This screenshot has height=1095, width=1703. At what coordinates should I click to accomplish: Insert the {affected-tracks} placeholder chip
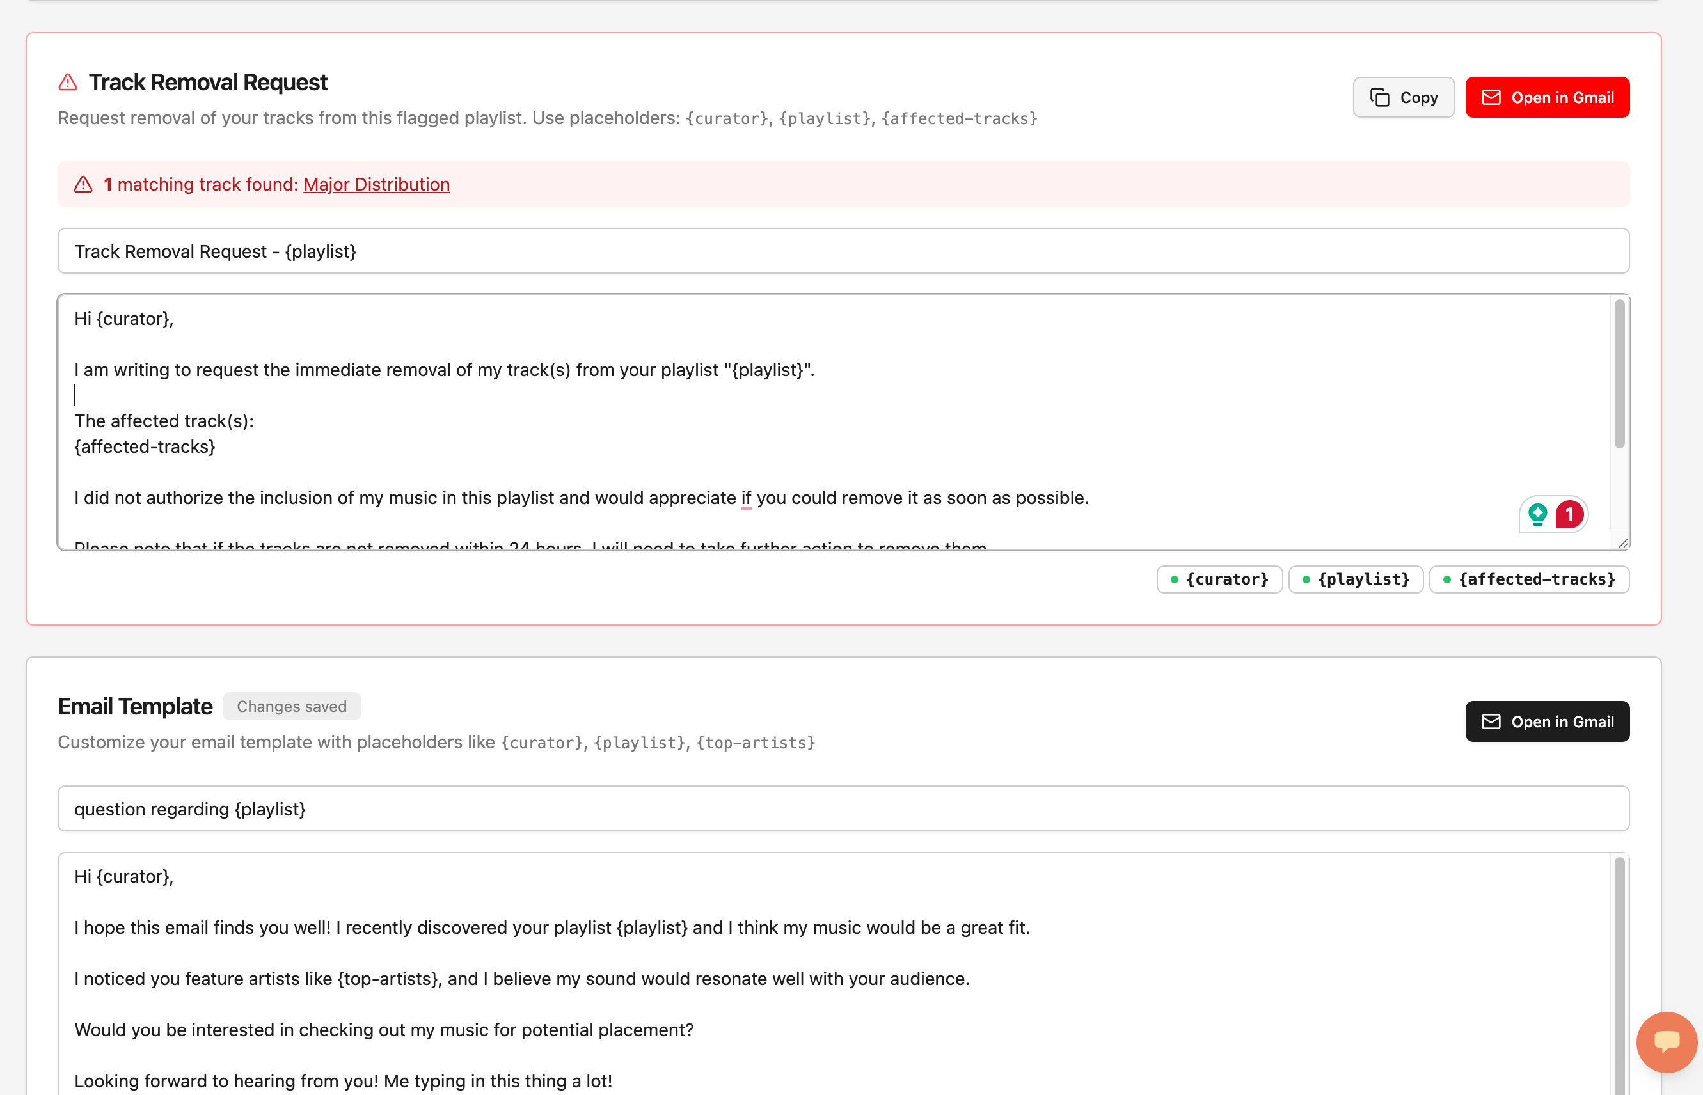point(1529,579)
